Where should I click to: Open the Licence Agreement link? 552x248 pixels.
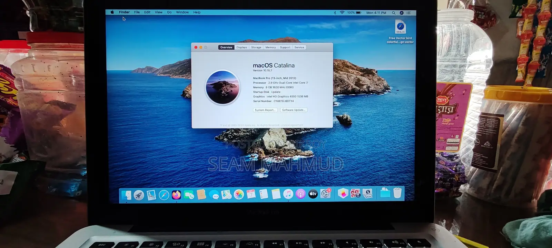point(292,125)
